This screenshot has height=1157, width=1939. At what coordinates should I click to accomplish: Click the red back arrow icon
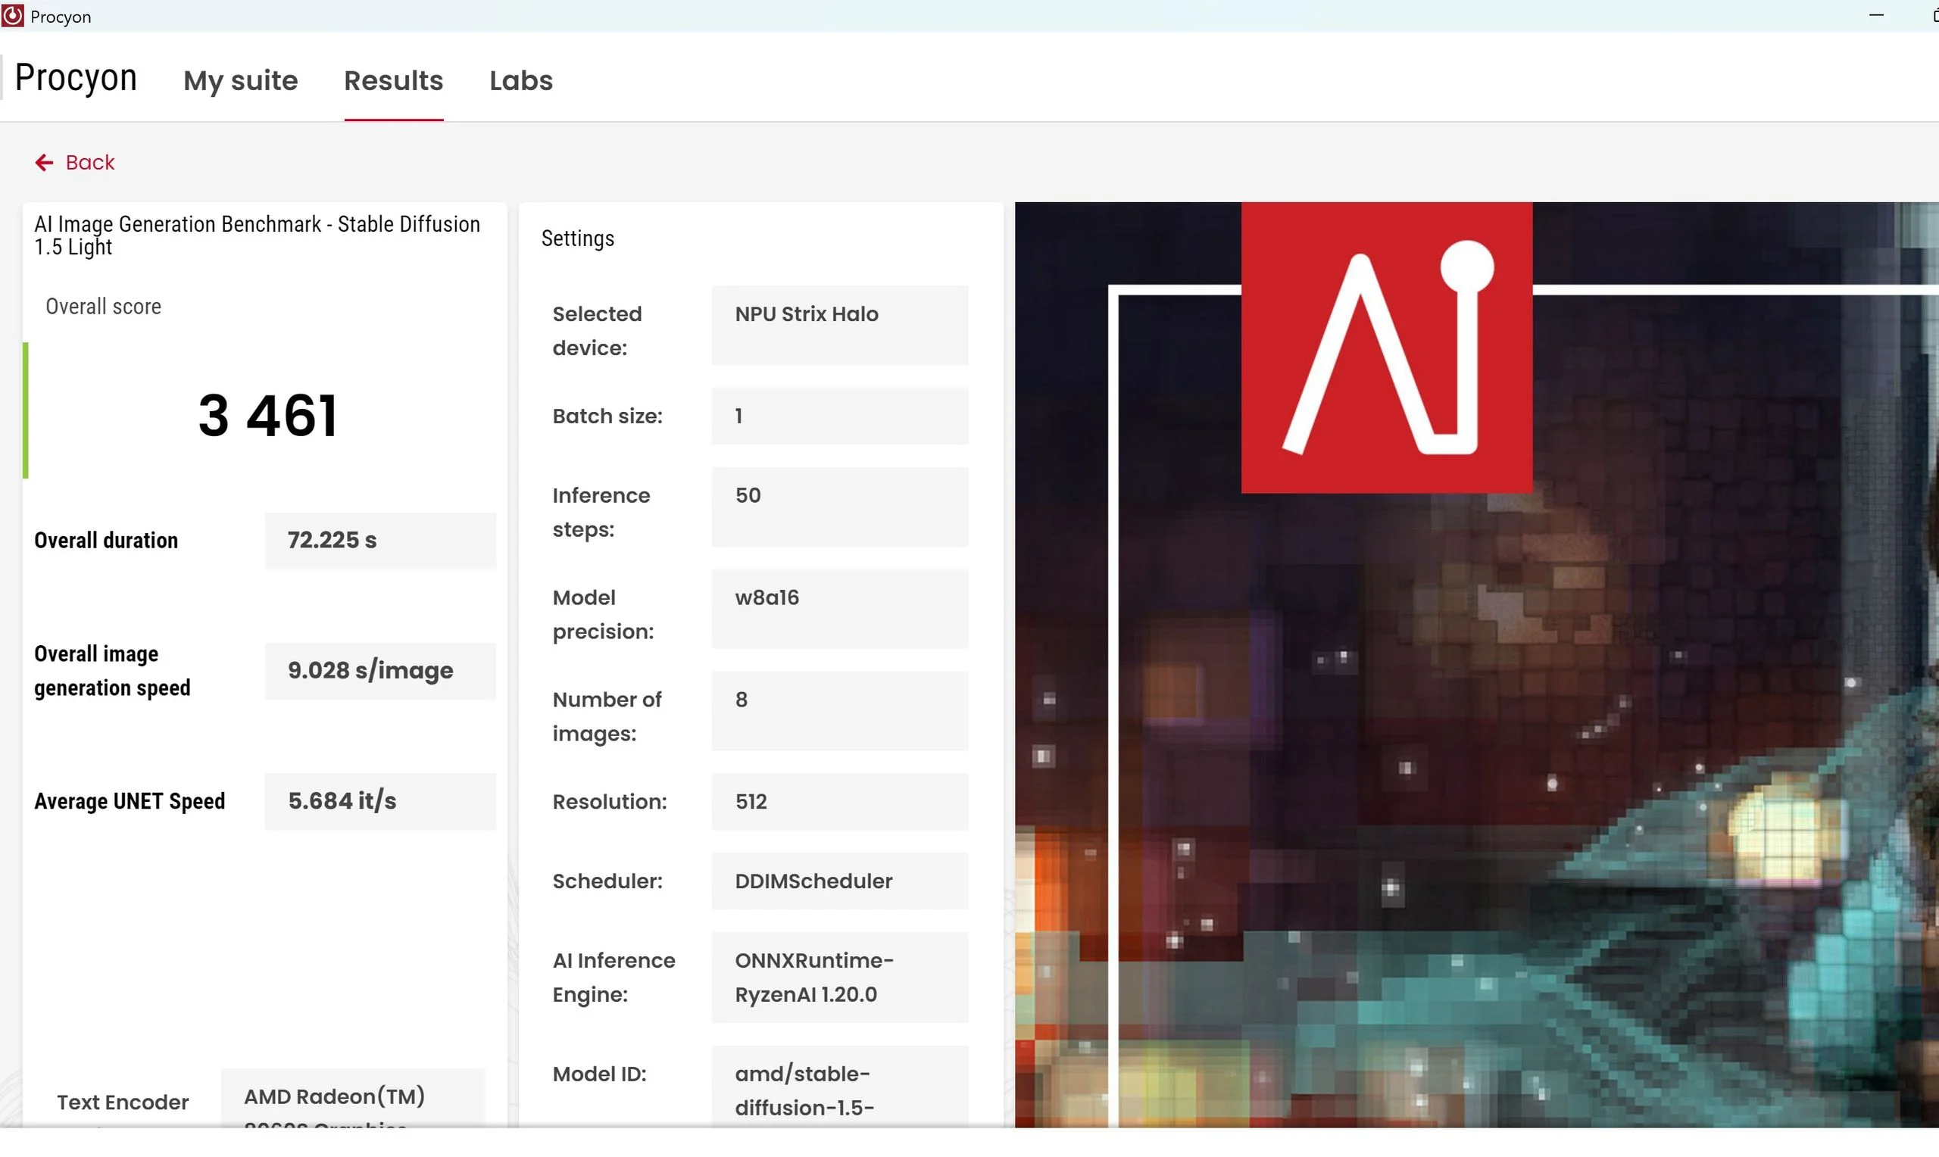pyautogui.click(x=44, y=162)
